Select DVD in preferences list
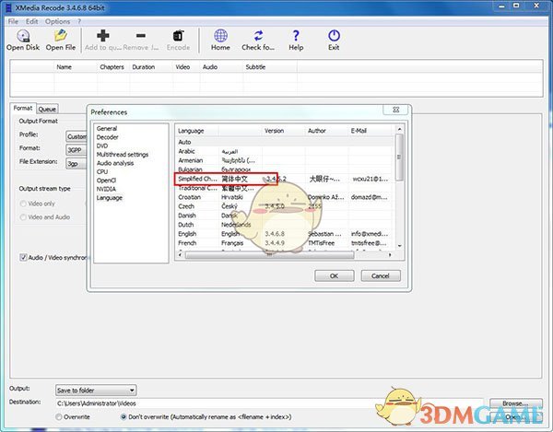 [102, 146]
